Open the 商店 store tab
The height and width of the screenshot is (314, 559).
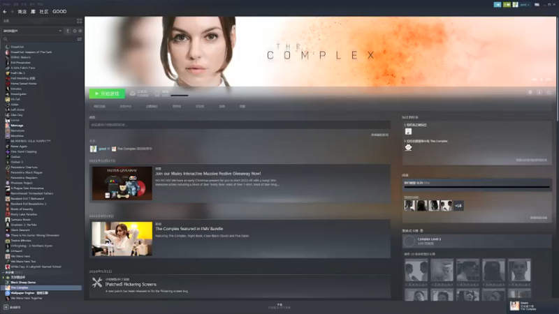[22, 12]
